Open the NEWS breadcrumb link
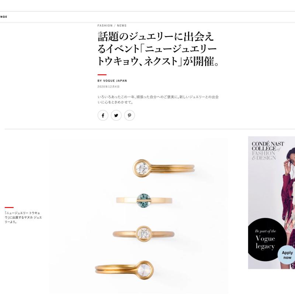295x295 pixels. point(122,25)
